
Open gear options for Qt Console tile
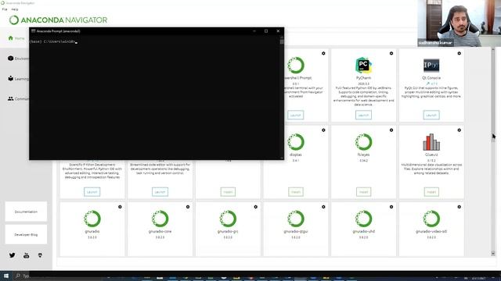pos(460,53)
